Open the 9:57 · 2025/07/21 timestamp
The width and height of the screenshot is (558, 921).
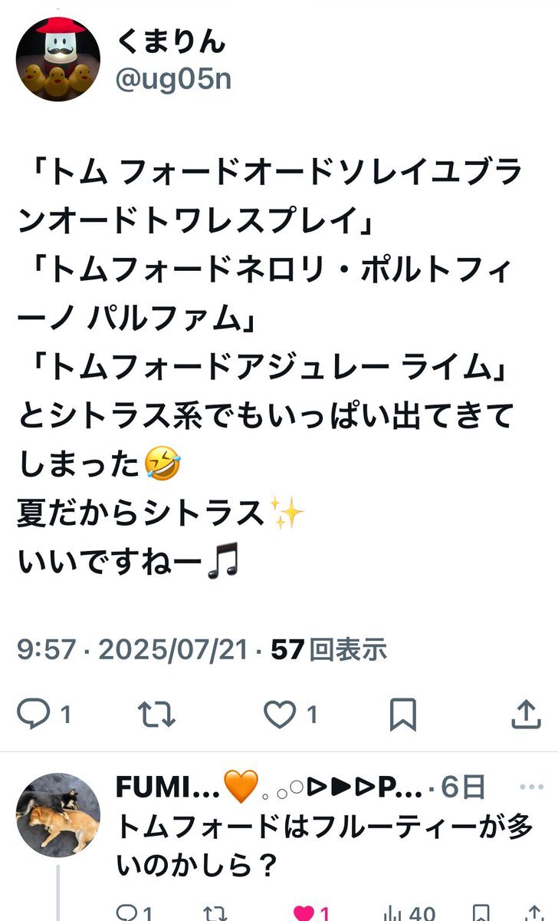coord(132,651)
